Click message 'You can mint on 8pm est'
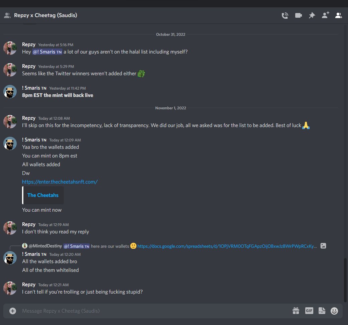 pos(49,156)
